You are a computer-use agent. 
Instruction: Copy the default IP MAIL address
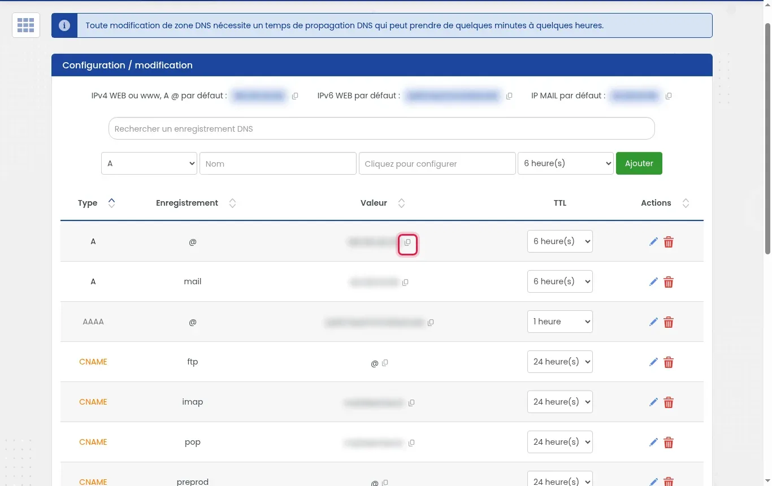pyautogui.click(x=669, y=96)
